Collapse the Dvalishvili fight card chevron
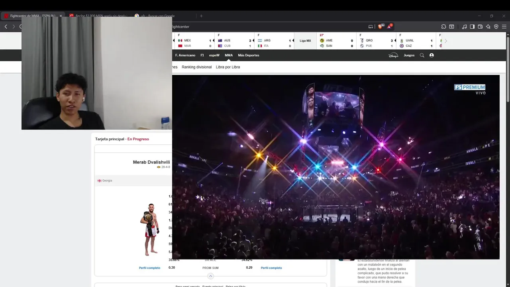510x287 pixels. click(211, 276)
